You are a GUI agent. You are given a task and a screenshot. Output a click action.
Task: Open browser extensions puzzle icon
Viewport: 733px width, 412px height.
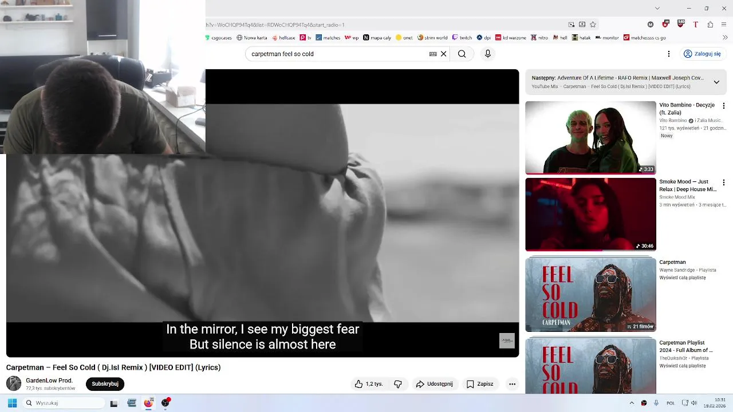[x=710, y=25]
